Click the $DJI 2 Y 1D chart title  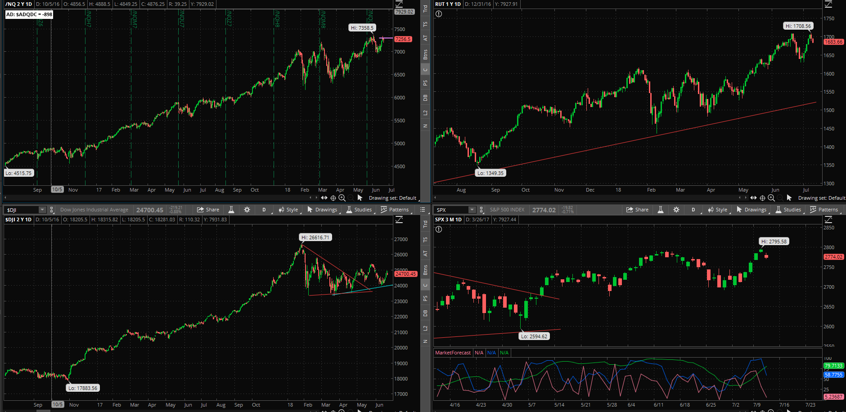(x=18, y=219)
